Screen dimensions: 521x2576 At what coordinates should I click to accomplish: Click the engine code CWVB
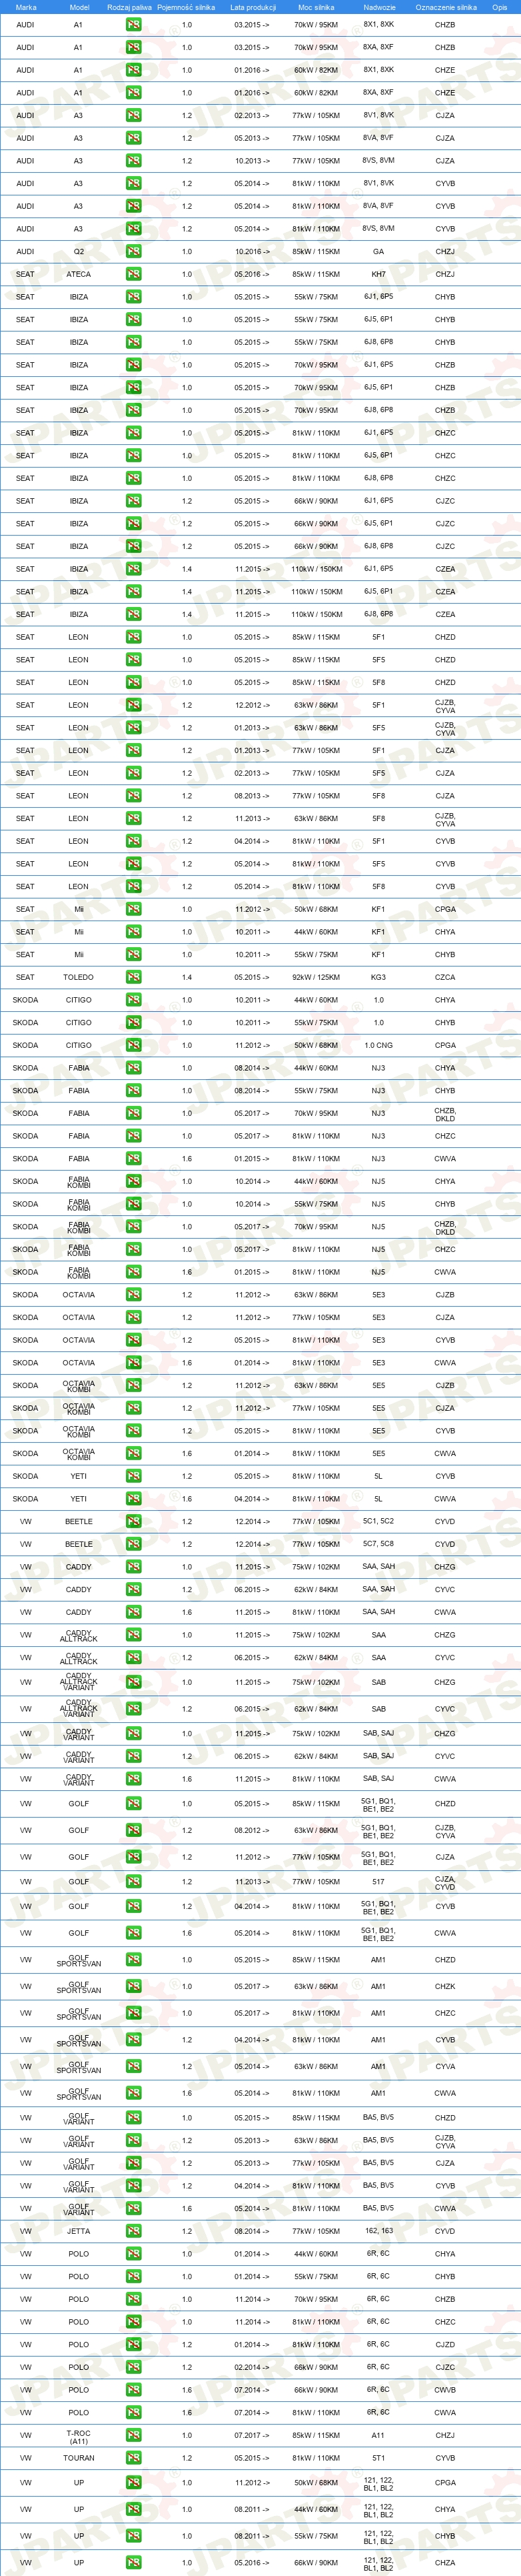pyautogui.click(x=445, y=2390)
